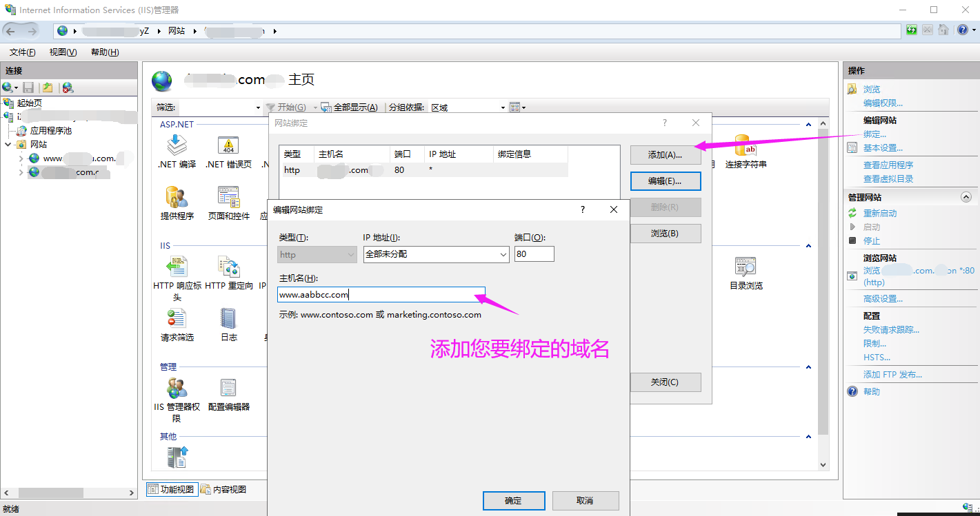The width and height of the screenshot is (980, 516).
Task: Open the .NET 错误页 404 icon
Action: 228,146
